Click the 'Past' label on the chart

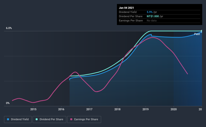tap(197, 34)
